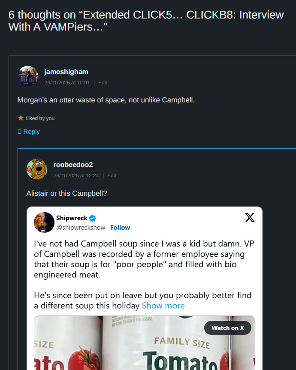This screenshot has height=370, width=296.
Task: Click the X logo in the embedded tweet
Action: 250,218
